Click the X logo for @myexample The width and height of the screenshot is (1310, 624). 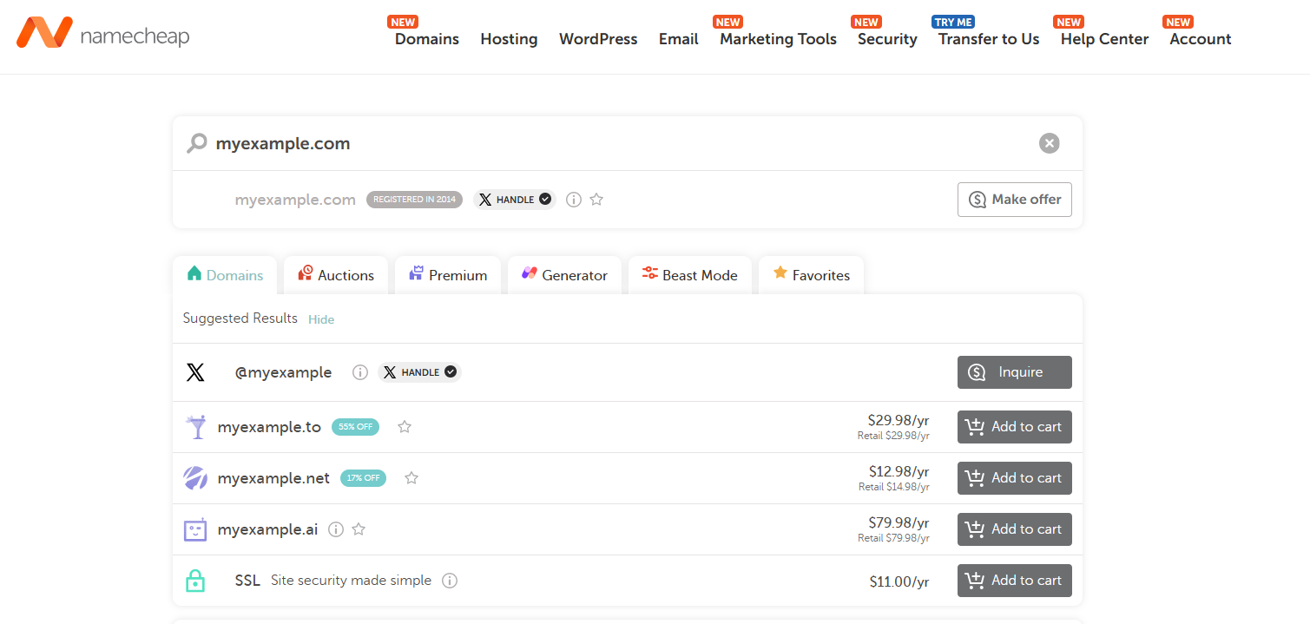(195, 372)
